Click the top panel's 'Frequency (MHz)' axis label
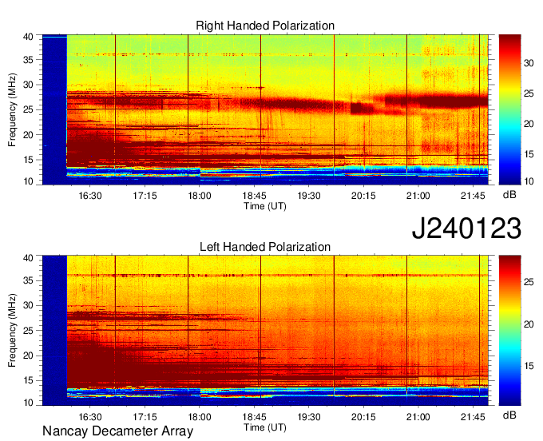543x441 pixels. pos(12,109)
